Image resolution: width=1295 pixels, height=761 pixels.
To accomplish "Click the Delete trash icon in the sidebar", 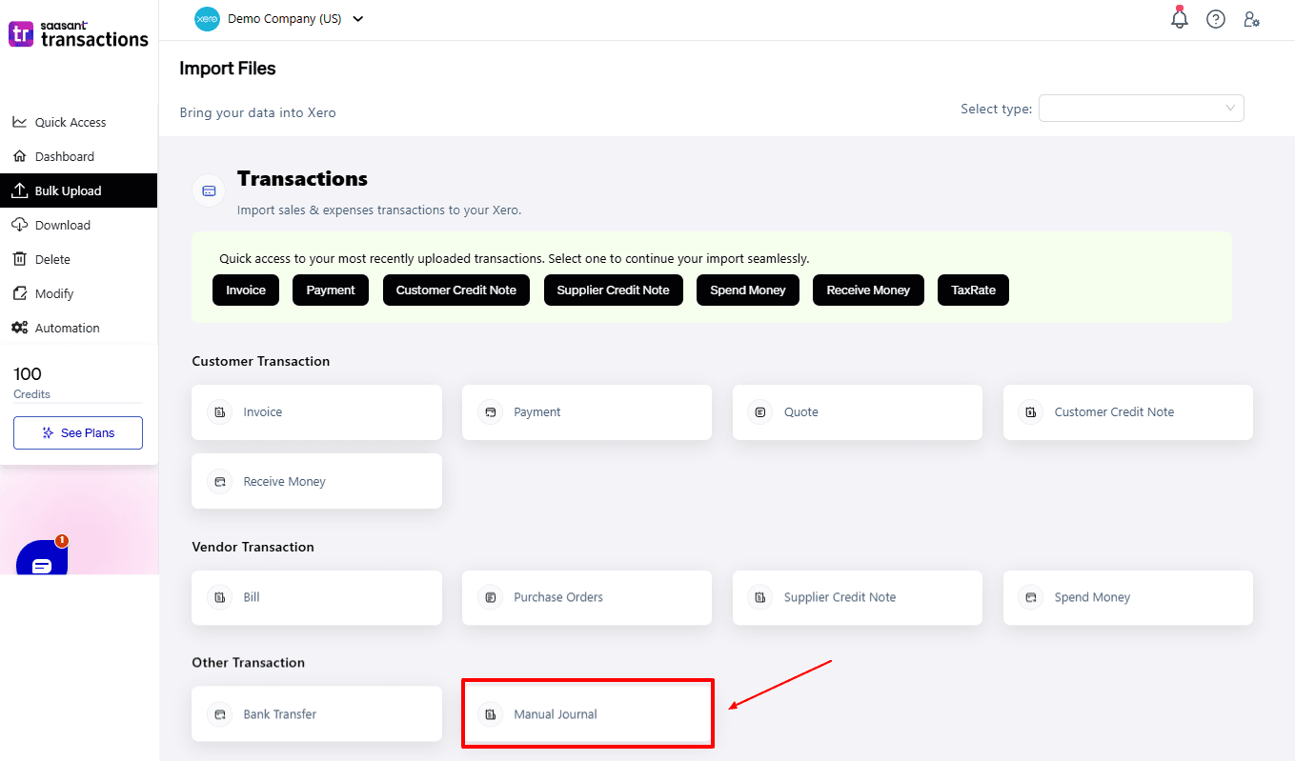I will [x=20, y=258].
